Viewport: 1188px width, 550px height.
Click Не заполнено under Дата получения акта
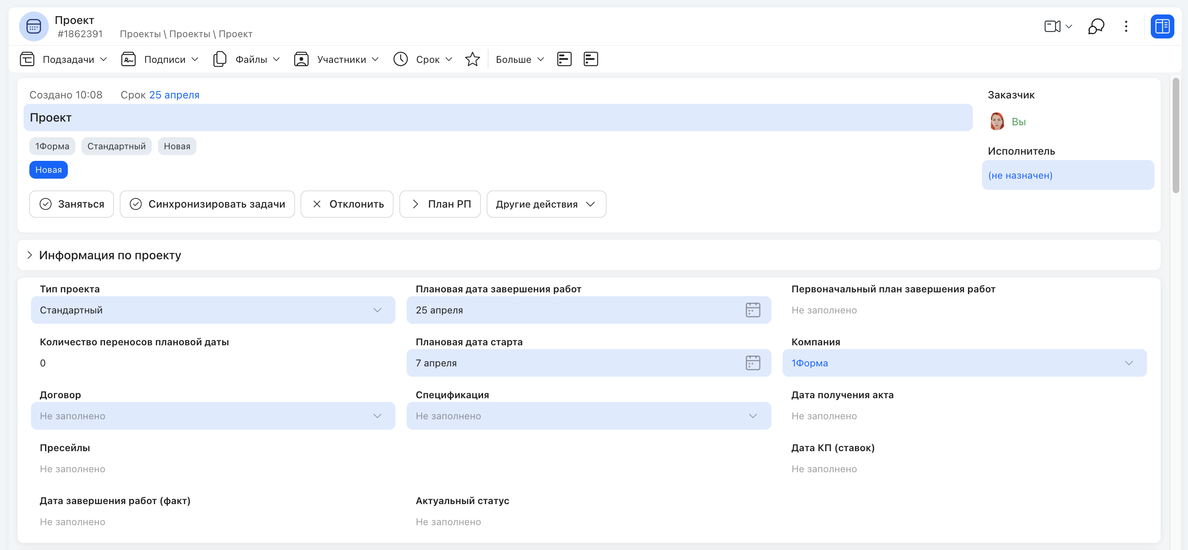pyautogui.click(x=824, y=416)
